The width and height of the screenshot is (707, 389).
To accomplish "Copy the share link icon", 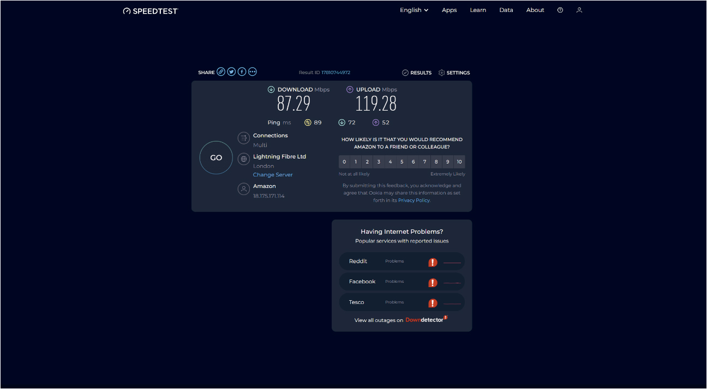I will pos(221,72).
